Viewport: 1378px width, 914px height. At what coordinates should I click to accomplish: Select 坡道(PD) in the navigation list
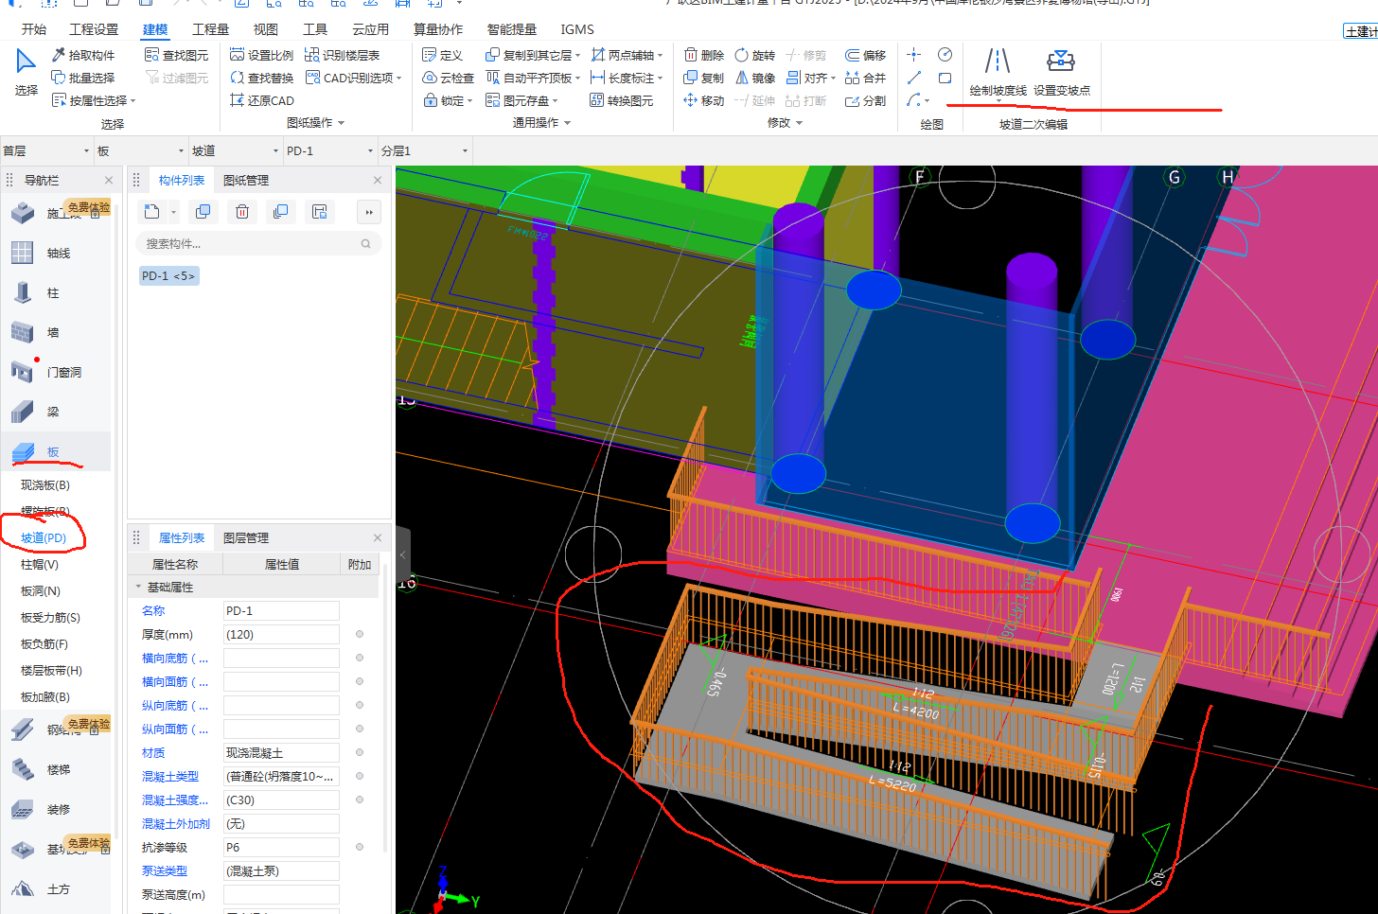[44, 537]
